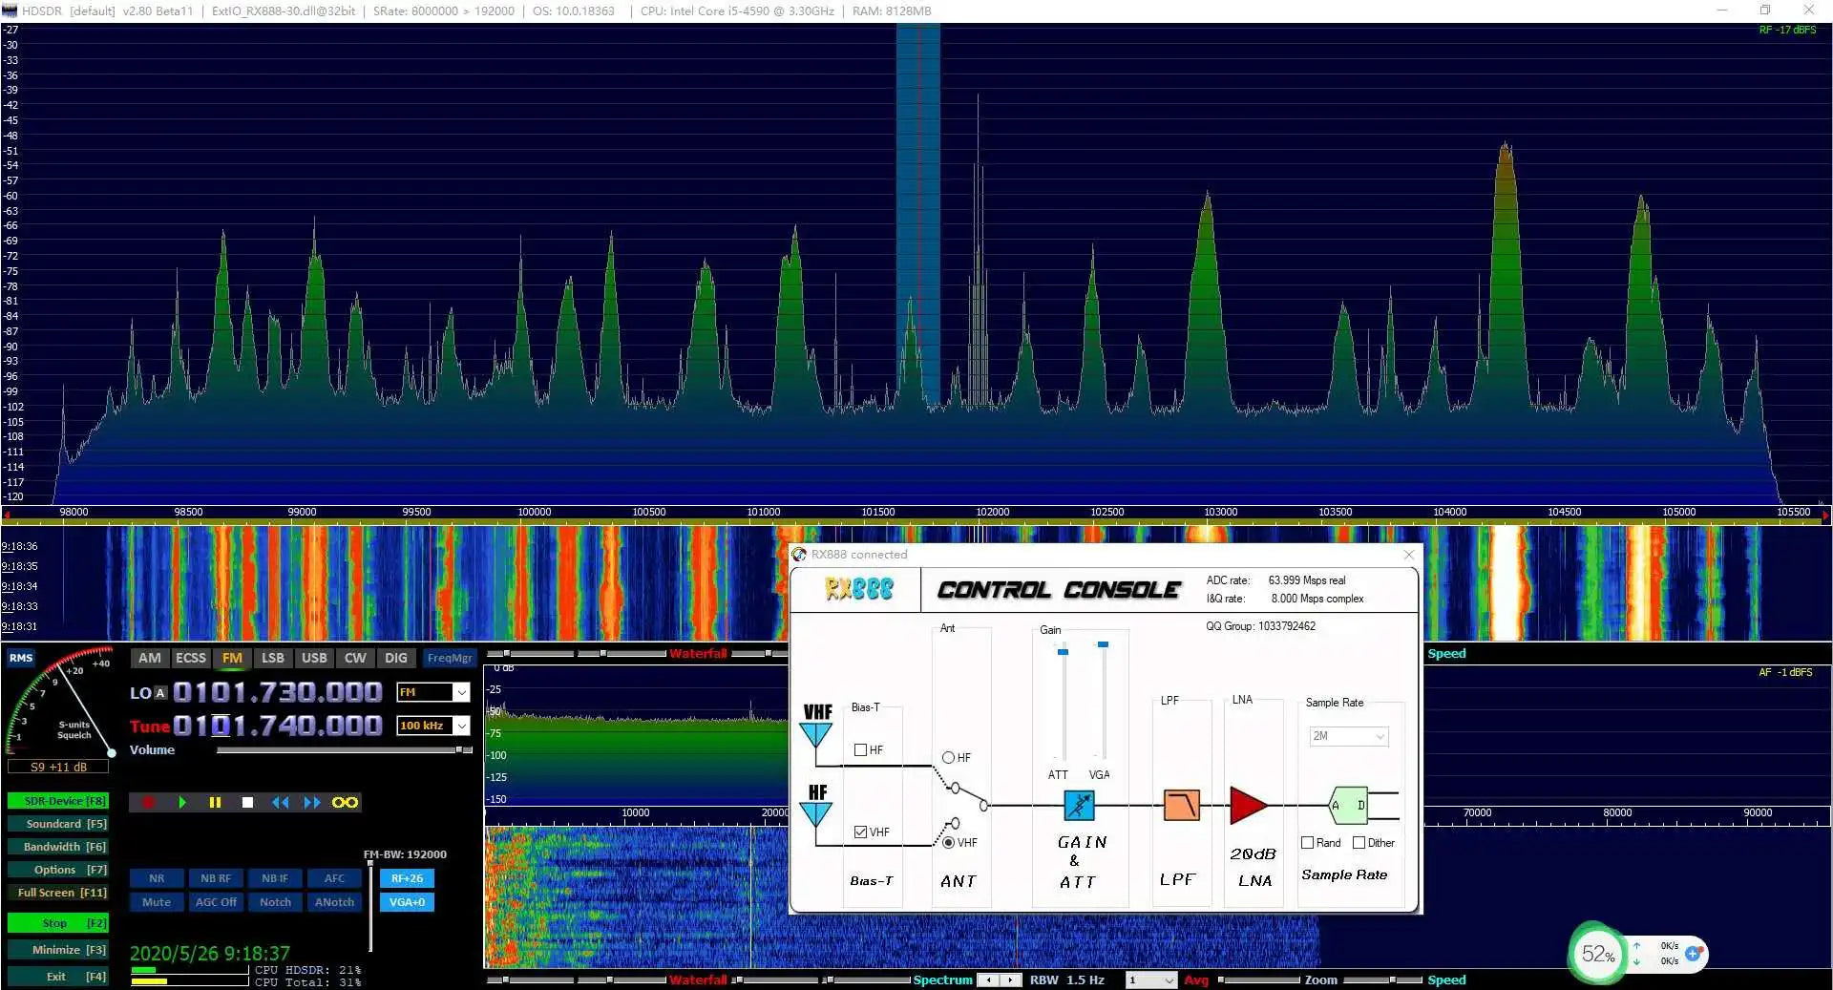
Task: Click the green play button
Action: point(181,803)
